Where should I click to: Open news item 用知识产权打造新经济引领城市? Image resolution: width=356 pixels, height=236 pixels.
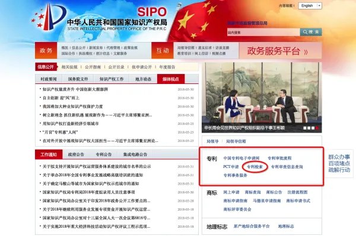point(71,124)
